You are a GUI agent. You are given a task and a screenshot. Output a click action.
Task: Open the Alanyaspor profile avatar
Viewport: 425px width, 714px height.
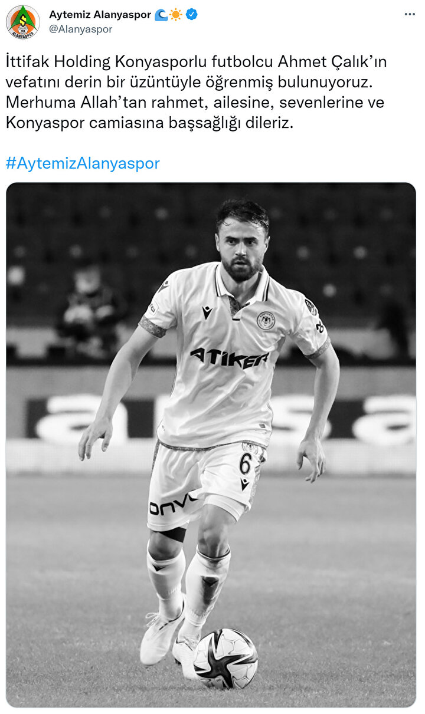click(22, 22)
